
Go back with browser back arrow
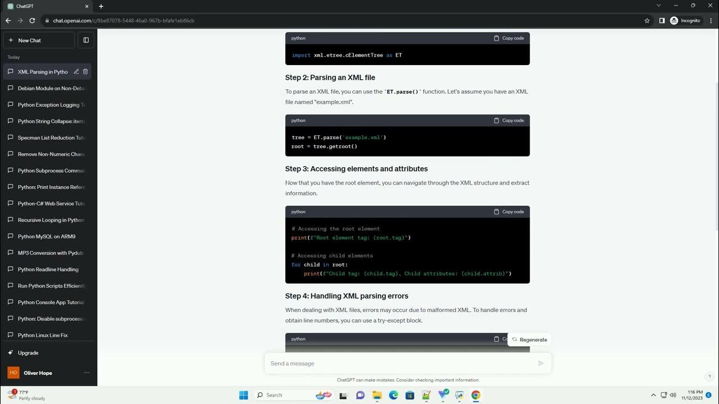tap(8, 20)
